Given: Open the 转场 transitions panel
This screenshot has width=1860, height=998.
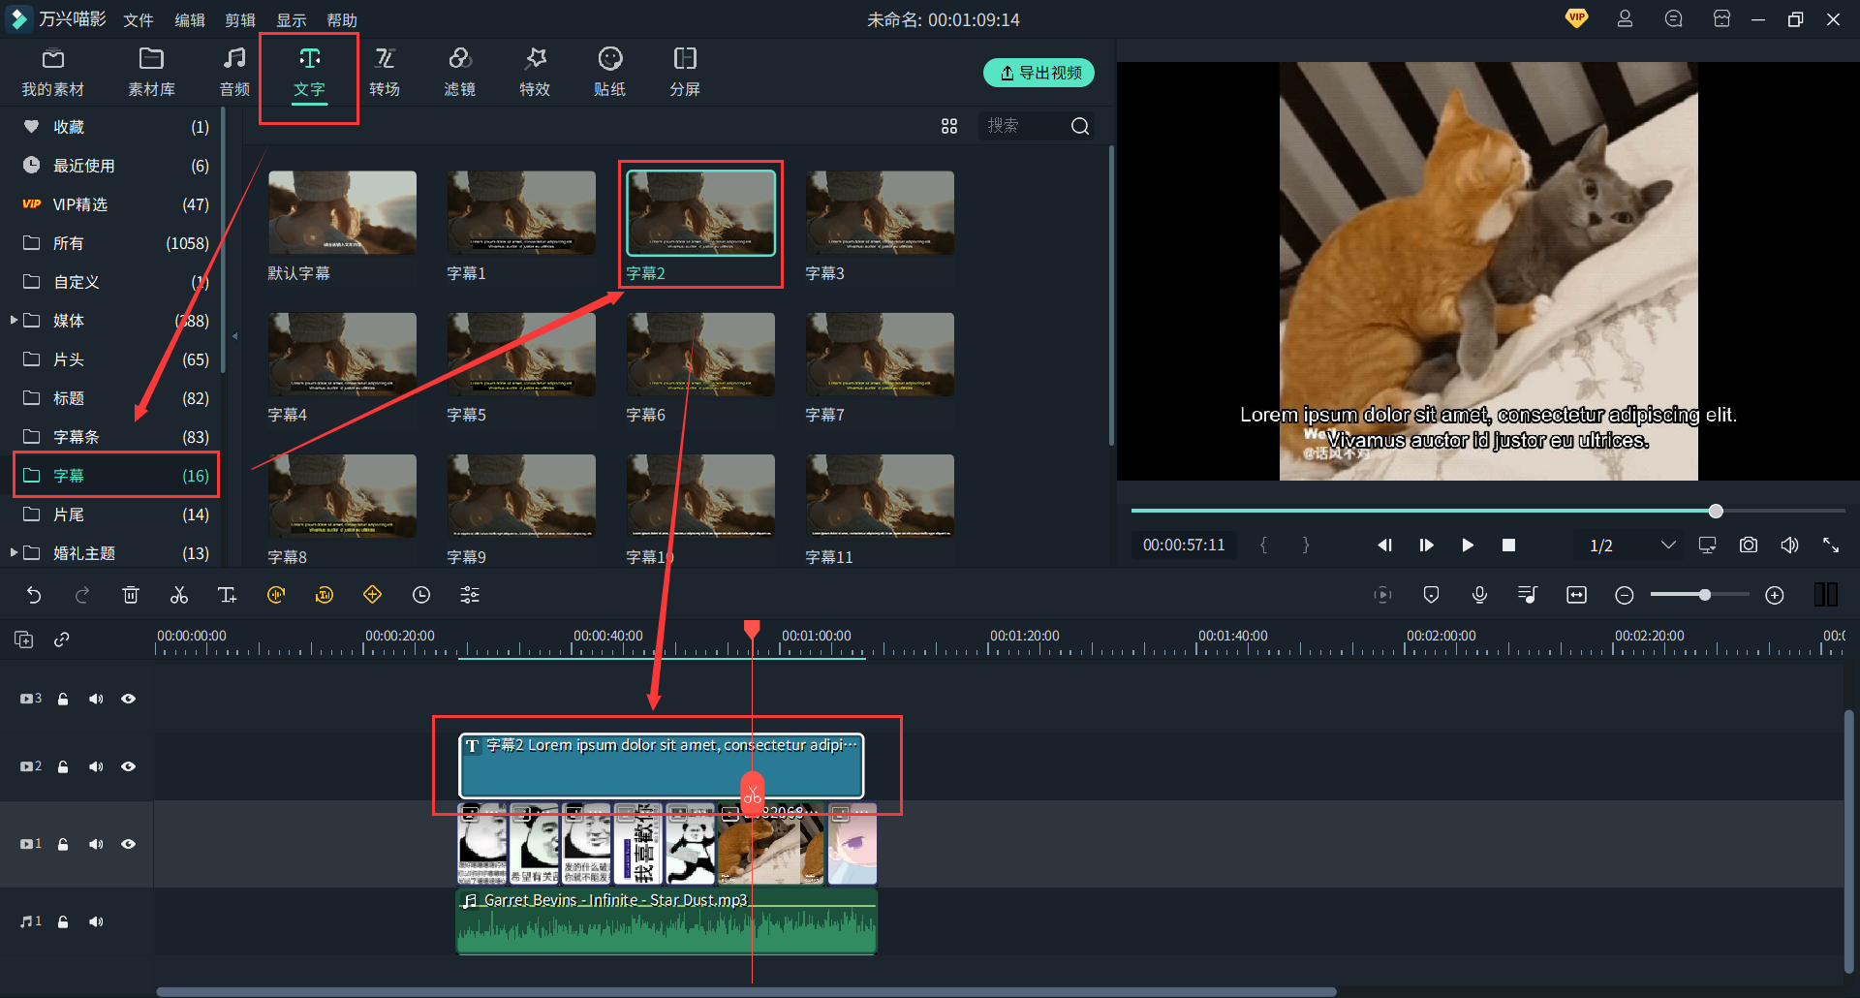Looking at the screenshot, I should [385, 73].
